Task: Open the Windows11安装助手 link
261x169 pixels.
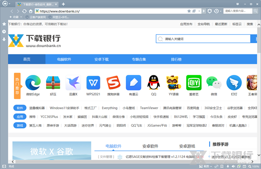Action: (64, 108)
